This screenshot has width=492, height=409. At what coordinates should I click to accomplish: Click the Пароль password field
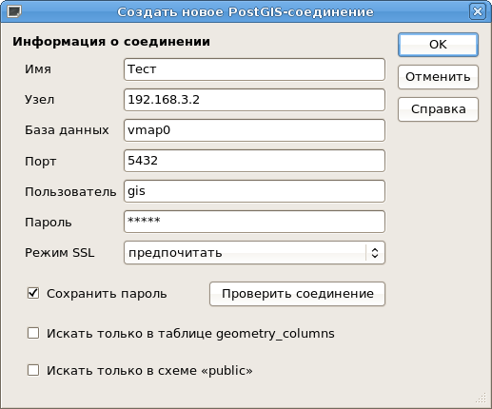pos(254,222)
